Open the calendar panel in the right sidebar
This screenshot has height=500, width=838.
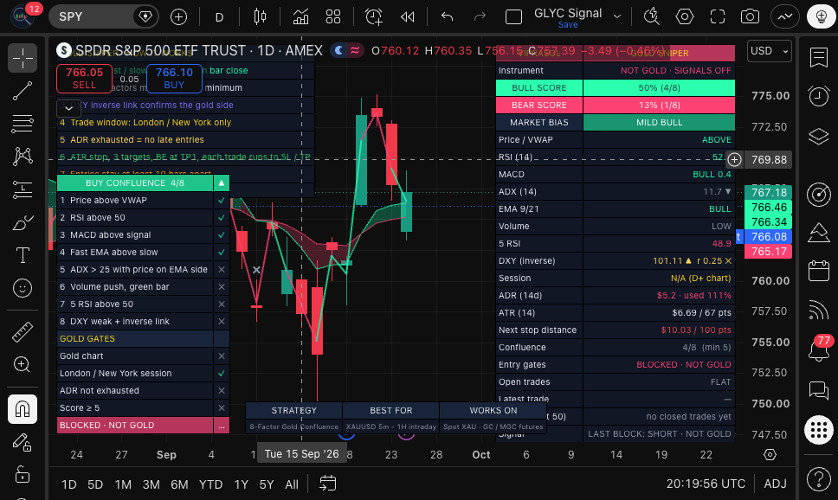tap(819, 271)
